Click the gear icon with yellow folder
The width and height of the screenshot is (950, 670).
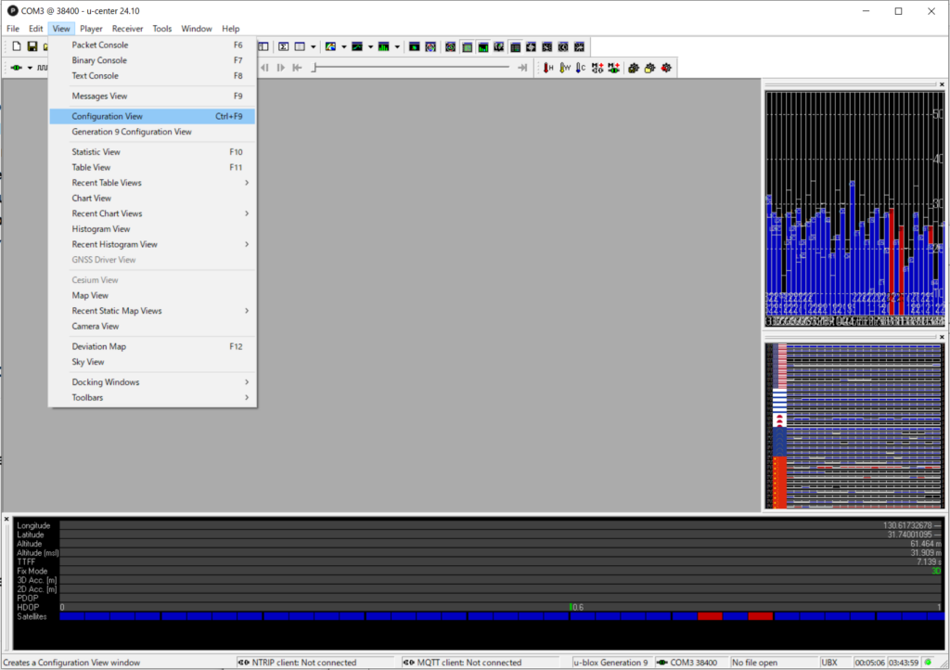pos(650,68)
